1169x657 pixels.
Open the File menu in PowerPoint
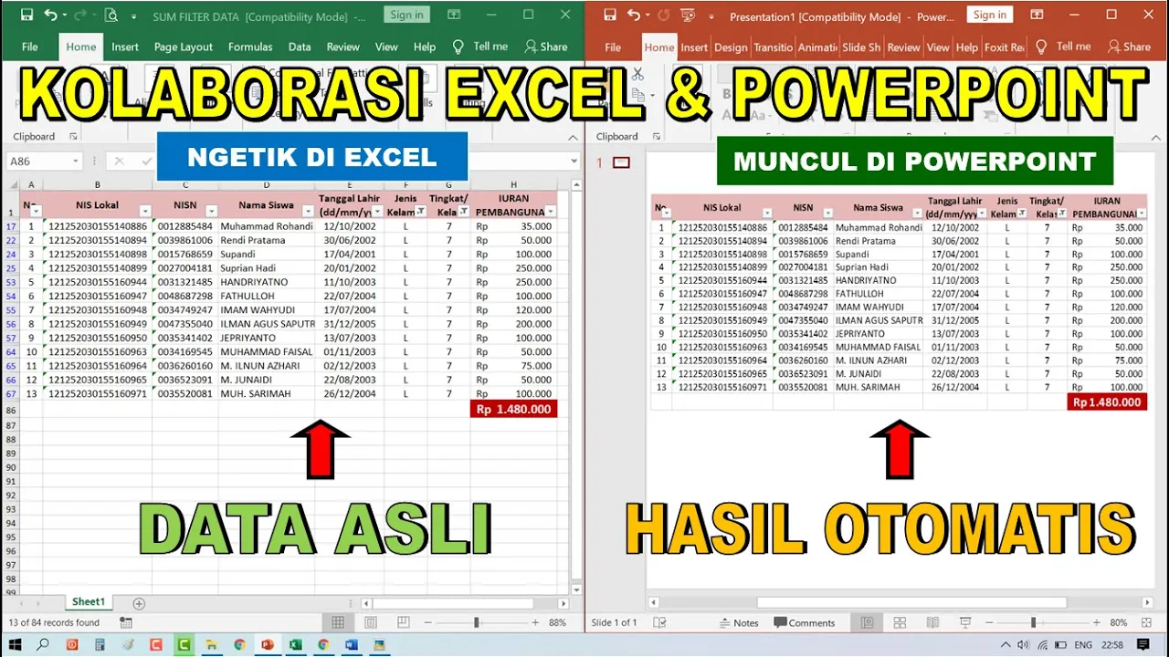tap(613, 47)
